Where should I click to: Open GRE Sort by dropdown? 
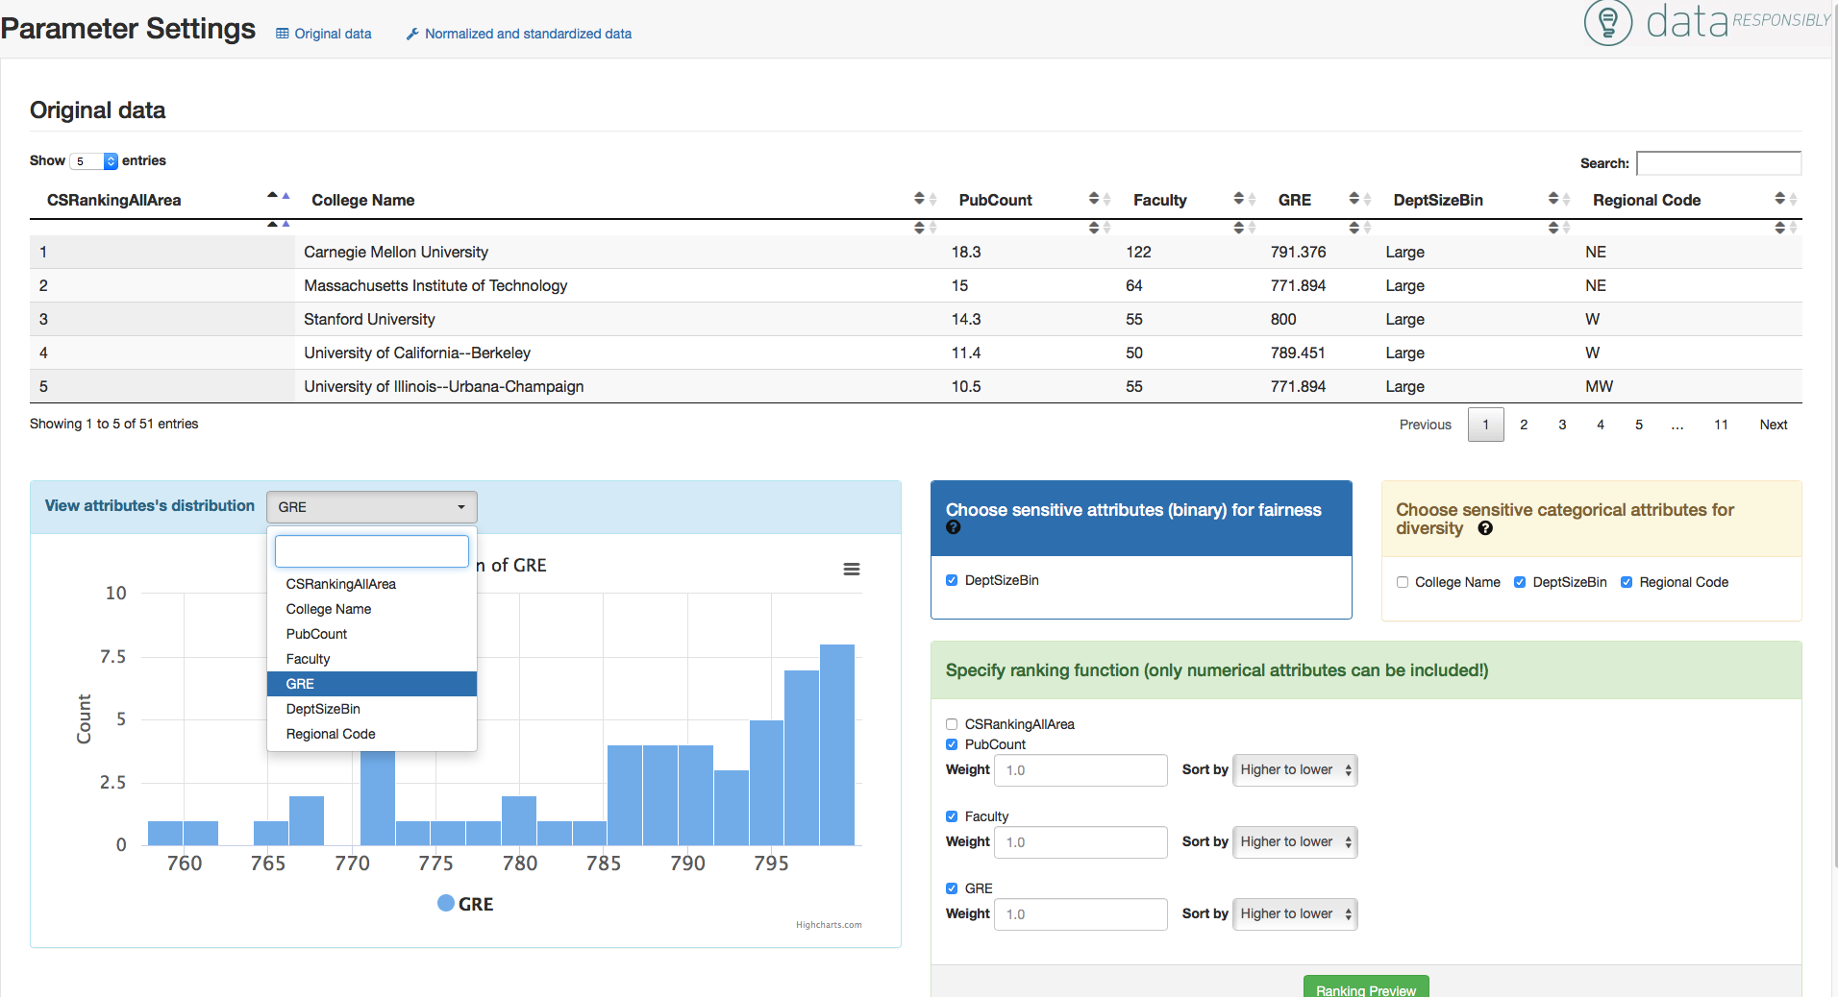[1295, 914]
